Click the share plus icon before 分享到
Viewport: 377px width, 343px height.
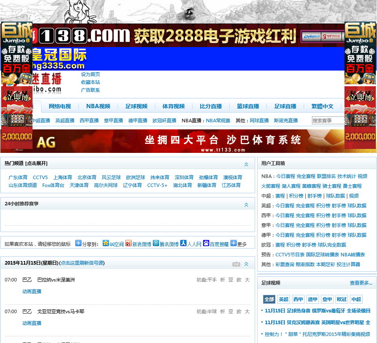(x=78, y=243)
